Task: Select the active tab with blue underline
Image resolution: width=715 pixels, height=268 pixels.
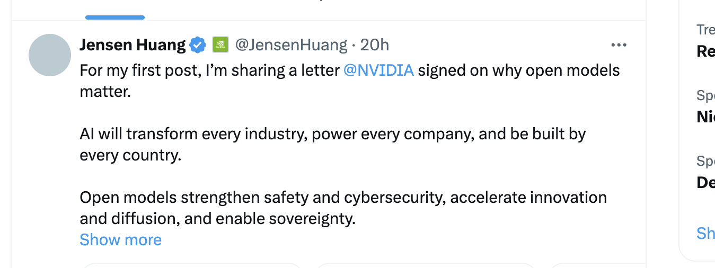Action: [x=115, y=11]
